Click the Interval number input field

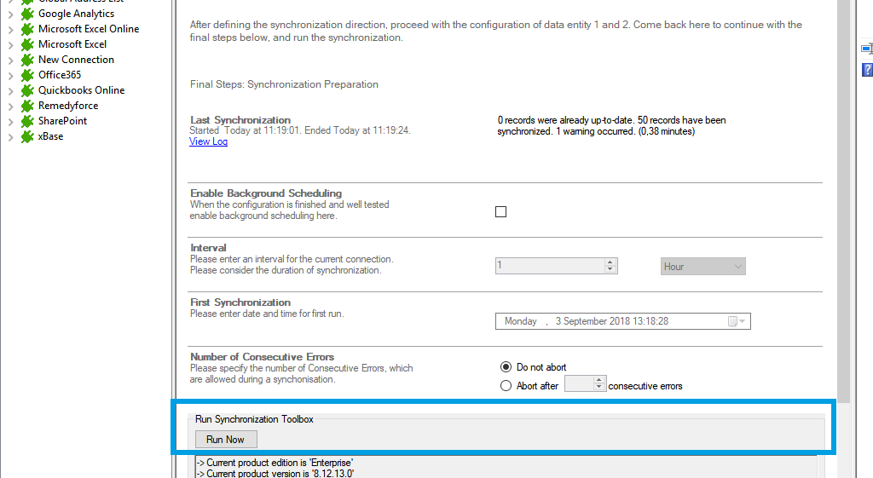click(550, 267)
